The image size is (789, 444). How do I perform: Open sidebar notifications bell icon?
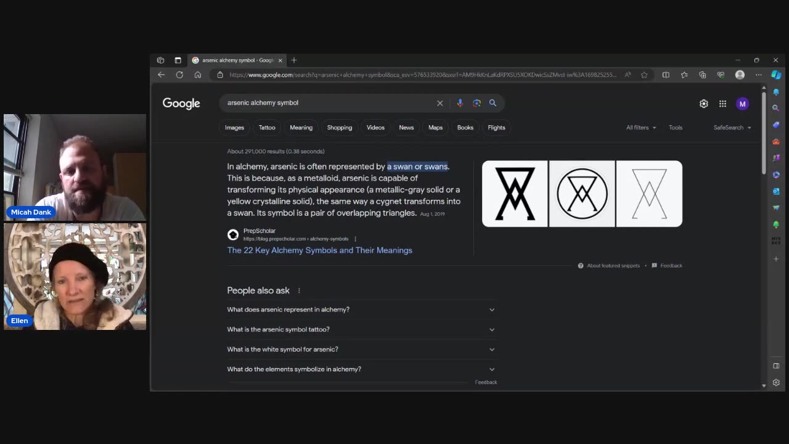[x=776, y=92]
